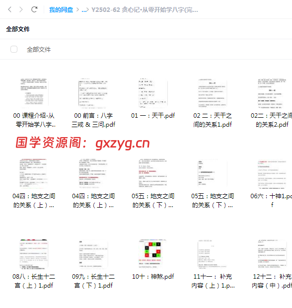This screenshot has width=292, height=308.
Task: Open the 我的网盘 breadcrumb link
Action: (x=61, y=9)
